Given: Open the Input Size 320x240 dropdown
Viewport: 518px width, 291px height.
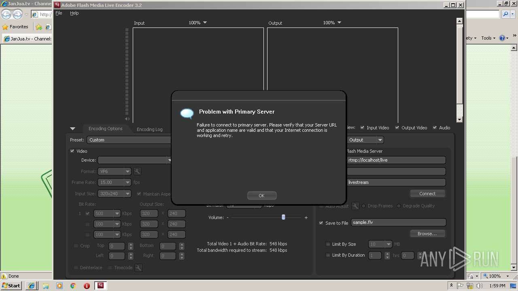Looking at the screenshot, I should (115, 194).
